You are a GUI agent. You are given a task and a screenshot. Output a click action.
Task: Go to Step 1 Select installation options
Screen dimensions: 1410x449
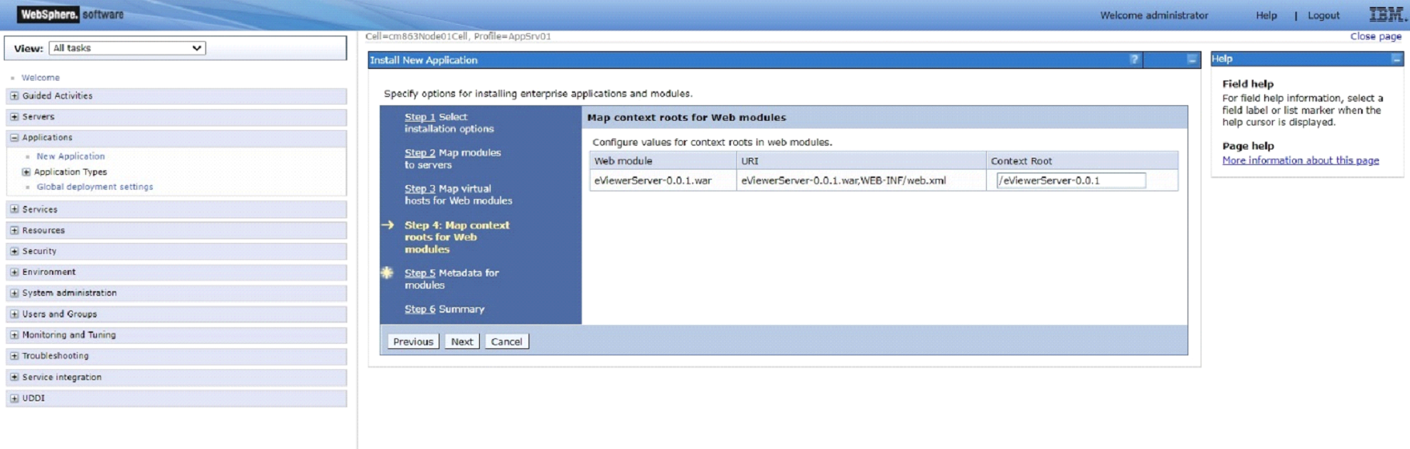pyautogui.click(x=419, y=118)
